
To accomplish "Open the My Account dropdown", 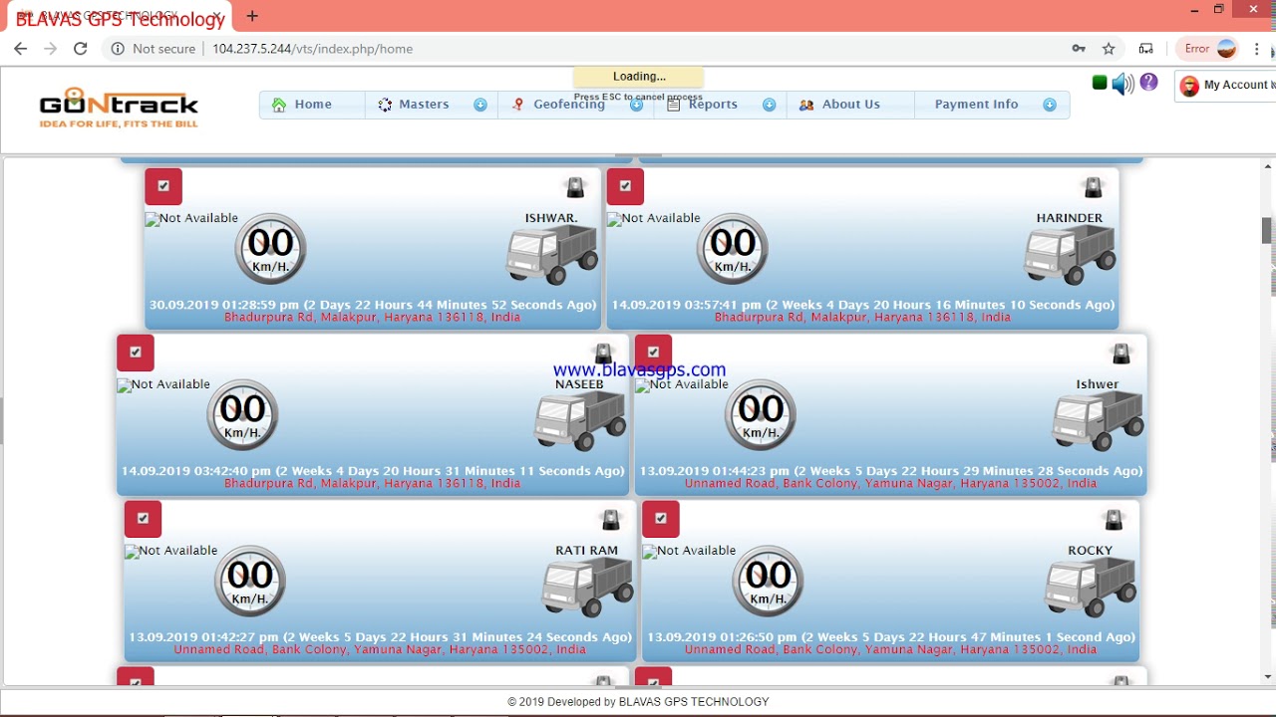I will (x=1227, y=86).
